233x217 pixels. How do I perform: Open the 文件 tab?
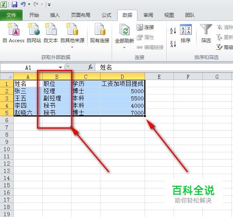point(11,15)
